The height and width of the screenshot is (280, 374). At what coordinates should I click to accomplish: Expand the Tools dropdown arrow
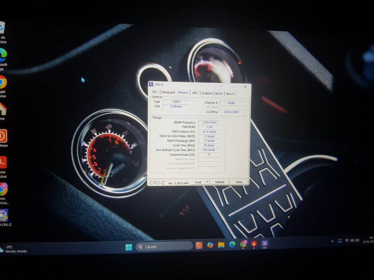click(207, 182)
